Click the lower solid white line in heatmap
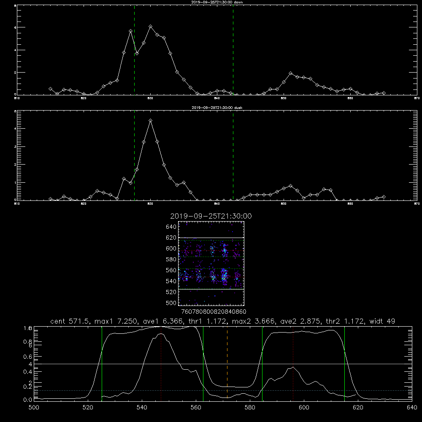This screenshot has height=422, width=422. tap(211, 289)
